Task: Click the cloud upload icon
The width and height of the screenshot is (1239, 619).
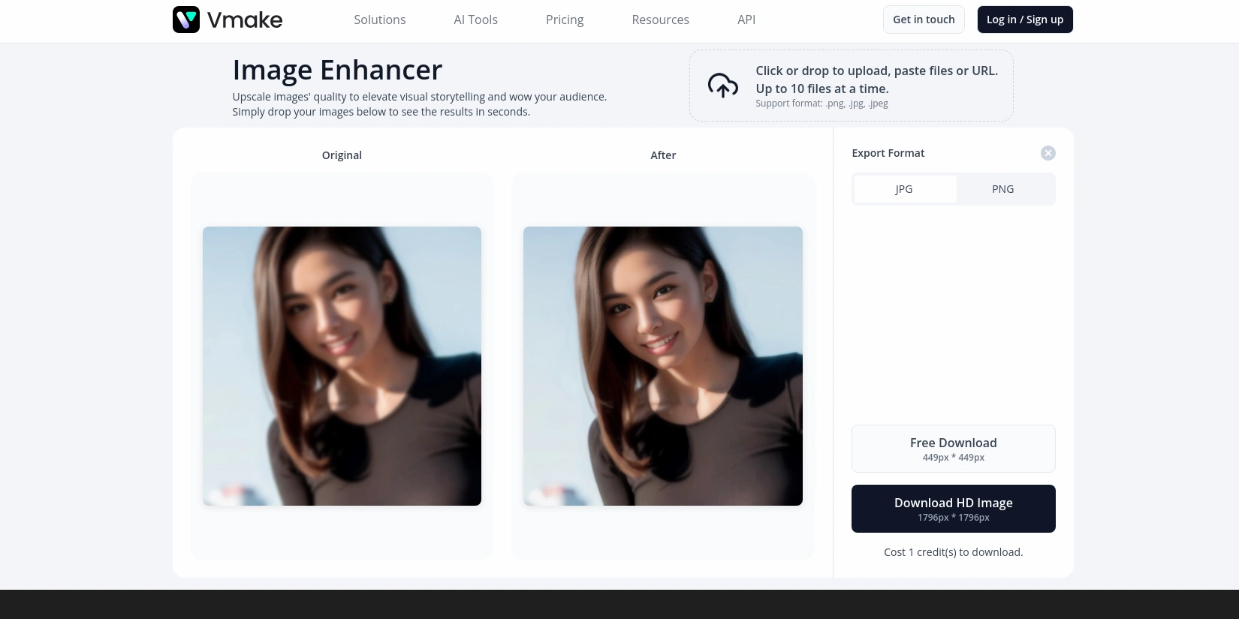Action: click(722, 86)
